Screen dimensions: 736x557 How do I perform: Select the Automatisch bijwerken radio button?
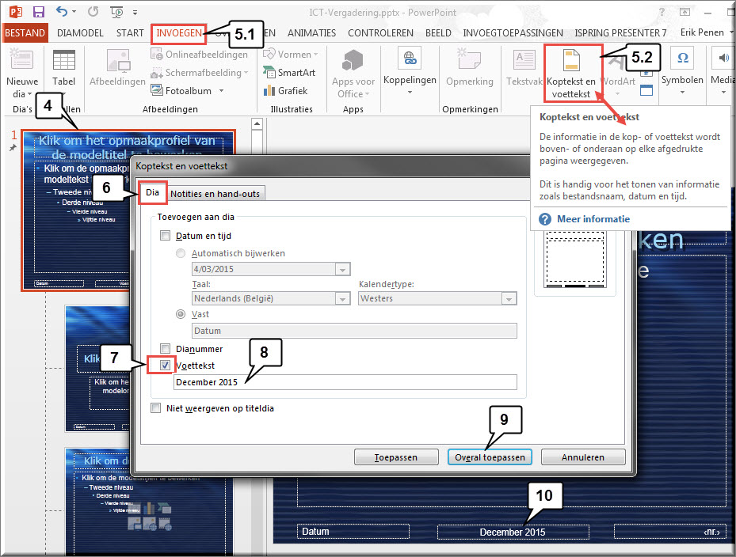point(181,253)
